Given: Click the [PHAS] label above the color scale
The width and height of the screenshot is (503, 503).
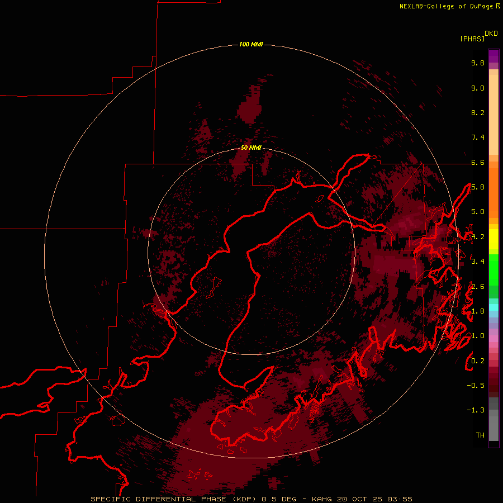Looking at the screenshot, I should pyautogui.click(x=472, y=39).
